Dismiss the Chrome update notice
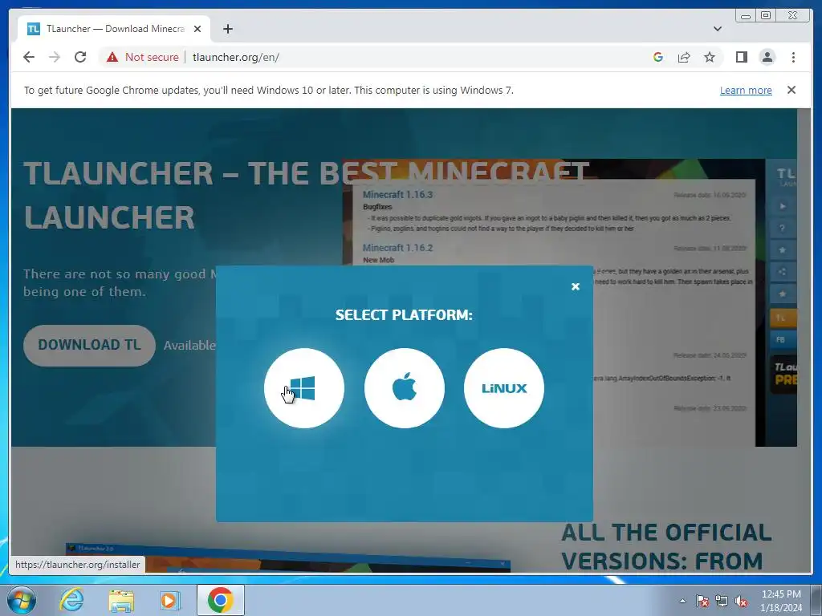The image size is (822, 616). pos(791,90)
